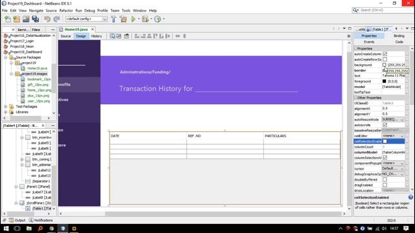This screenshot has height=233, width=415.
Task: Click the horizontal resizability icon
Action: pyautogui.click(x=178, y=36)
